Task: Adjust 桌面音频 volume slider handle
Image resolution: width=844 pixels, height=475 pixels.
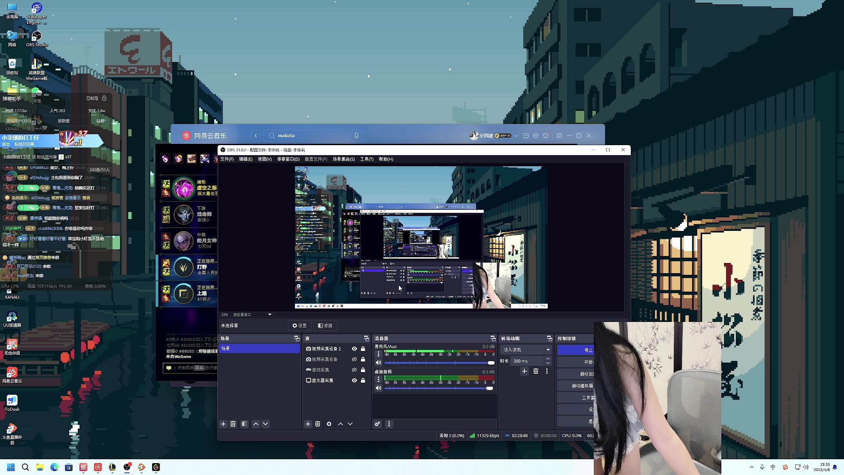Action: pos(490,388)
